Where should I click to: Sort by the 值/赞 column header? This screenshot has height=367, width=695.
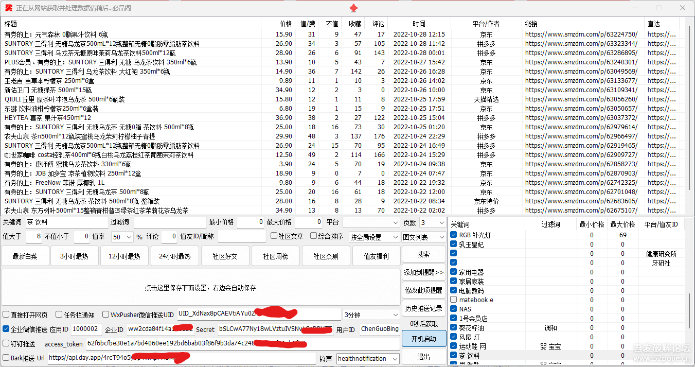308,24
